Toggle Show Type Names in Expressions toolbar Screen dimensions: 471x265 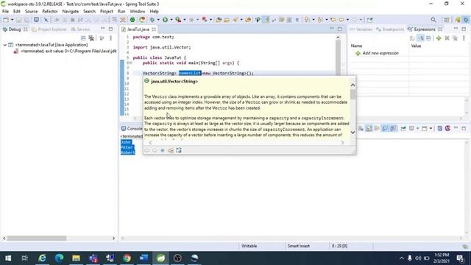tap(412, 38)
